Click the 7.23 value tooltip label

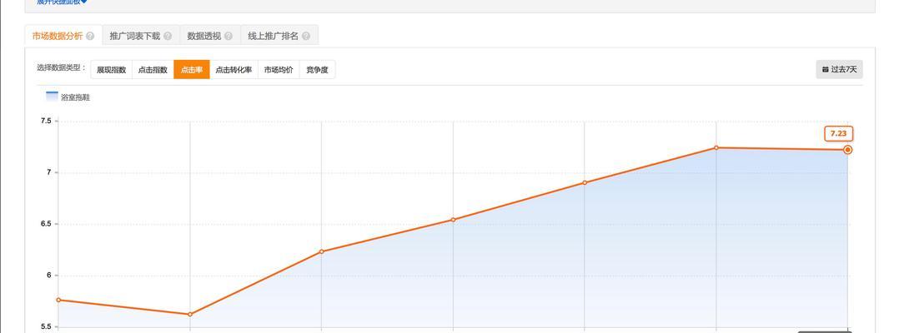pyautogui.click(x=838, y=133)
